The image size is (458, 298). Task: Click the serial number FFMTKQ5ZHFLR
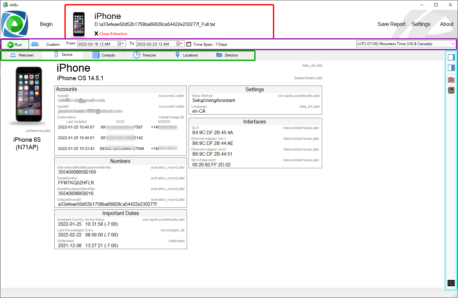pyautogui.click(x=76, y=183)
